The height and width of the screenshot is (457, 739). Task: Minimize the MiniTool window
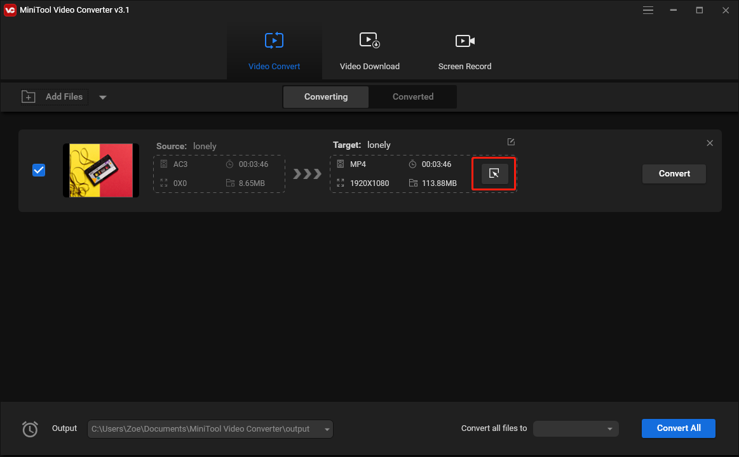click(674, 10)
